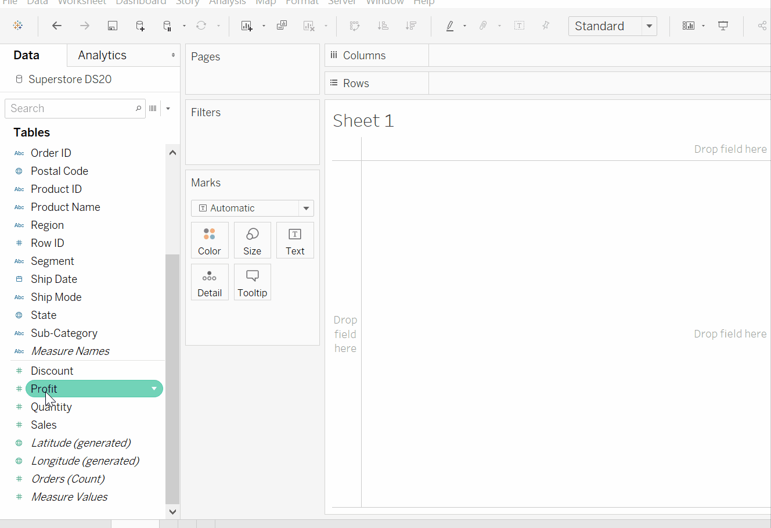The height and width of the screenshot is (528, 771).
Task: Save the workbook with the floppy icon
Action: coord(113,26)
